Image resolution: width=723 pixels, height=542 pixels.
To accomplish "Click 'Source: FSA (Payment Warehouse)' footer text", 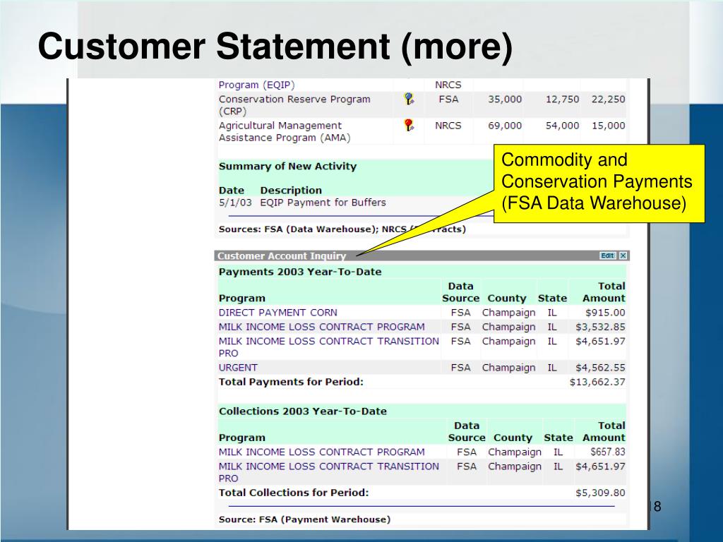I will tap(304, 519).
